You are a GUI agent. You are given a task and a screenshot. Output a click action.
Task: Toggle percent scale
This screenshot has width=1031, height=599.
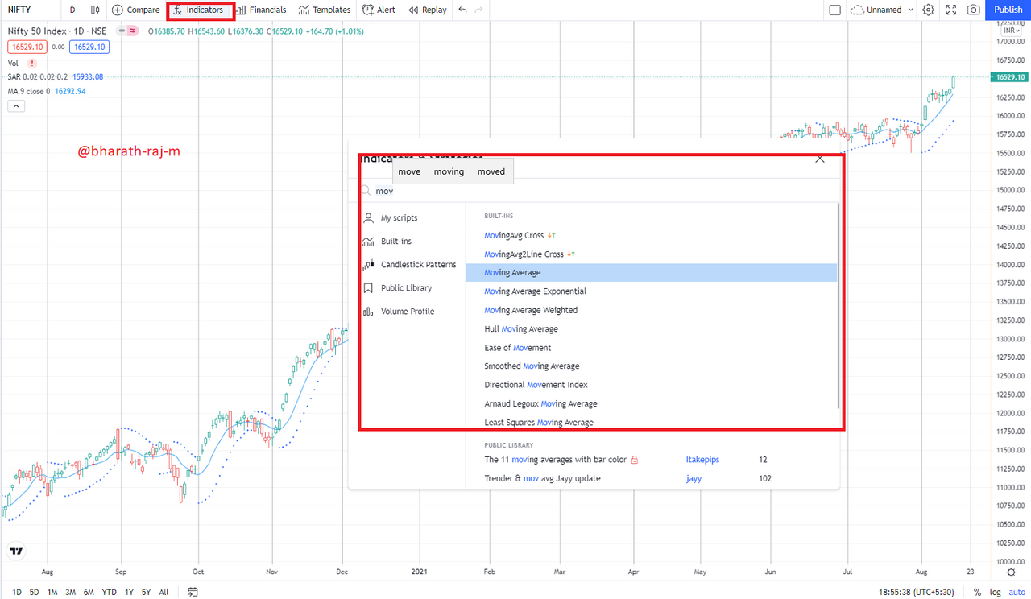pos(976,592)
